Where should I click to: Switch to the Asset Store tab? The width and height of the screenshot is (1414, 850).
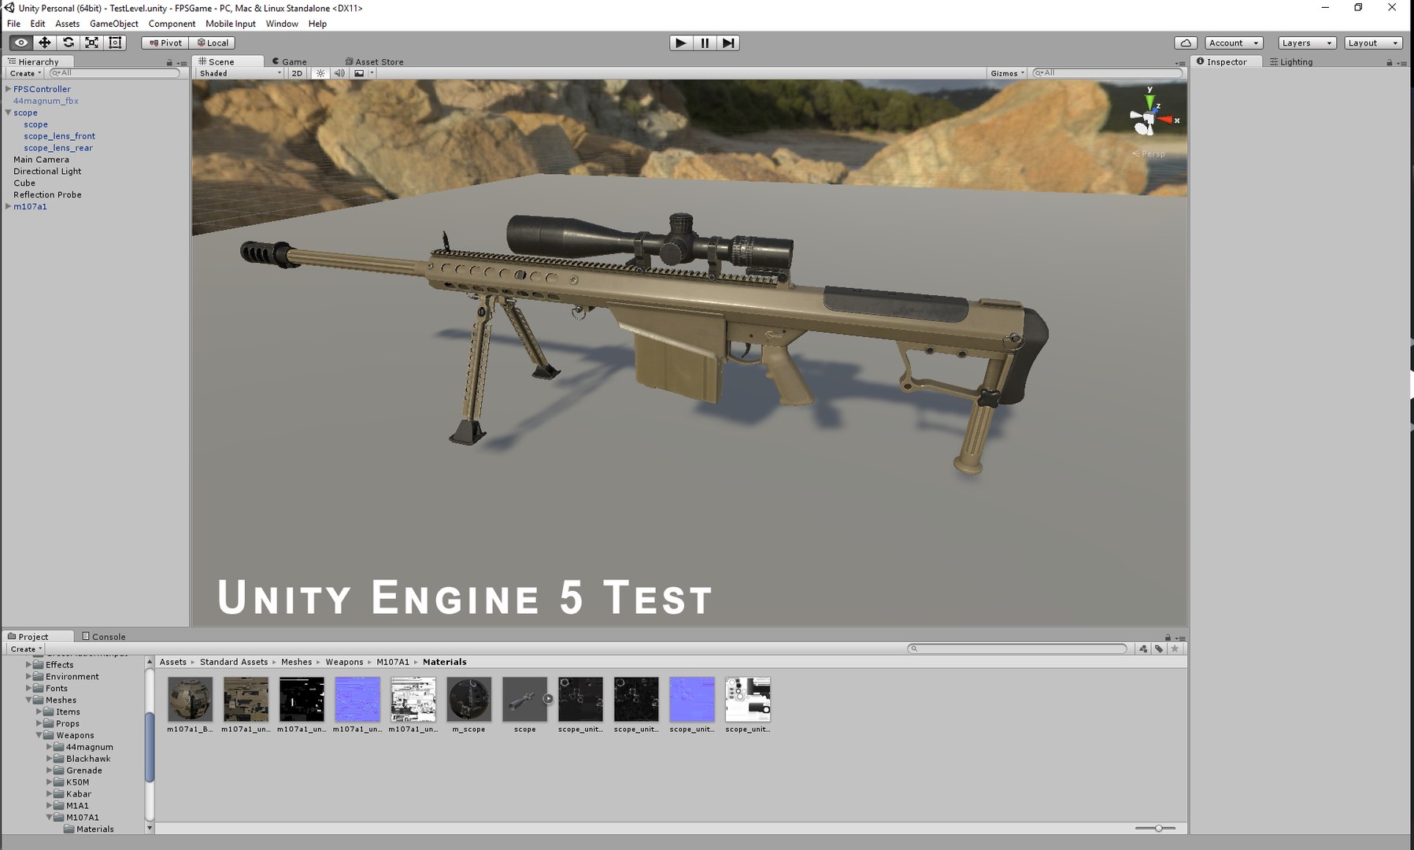pyautogui.click(x=375, y=61)
